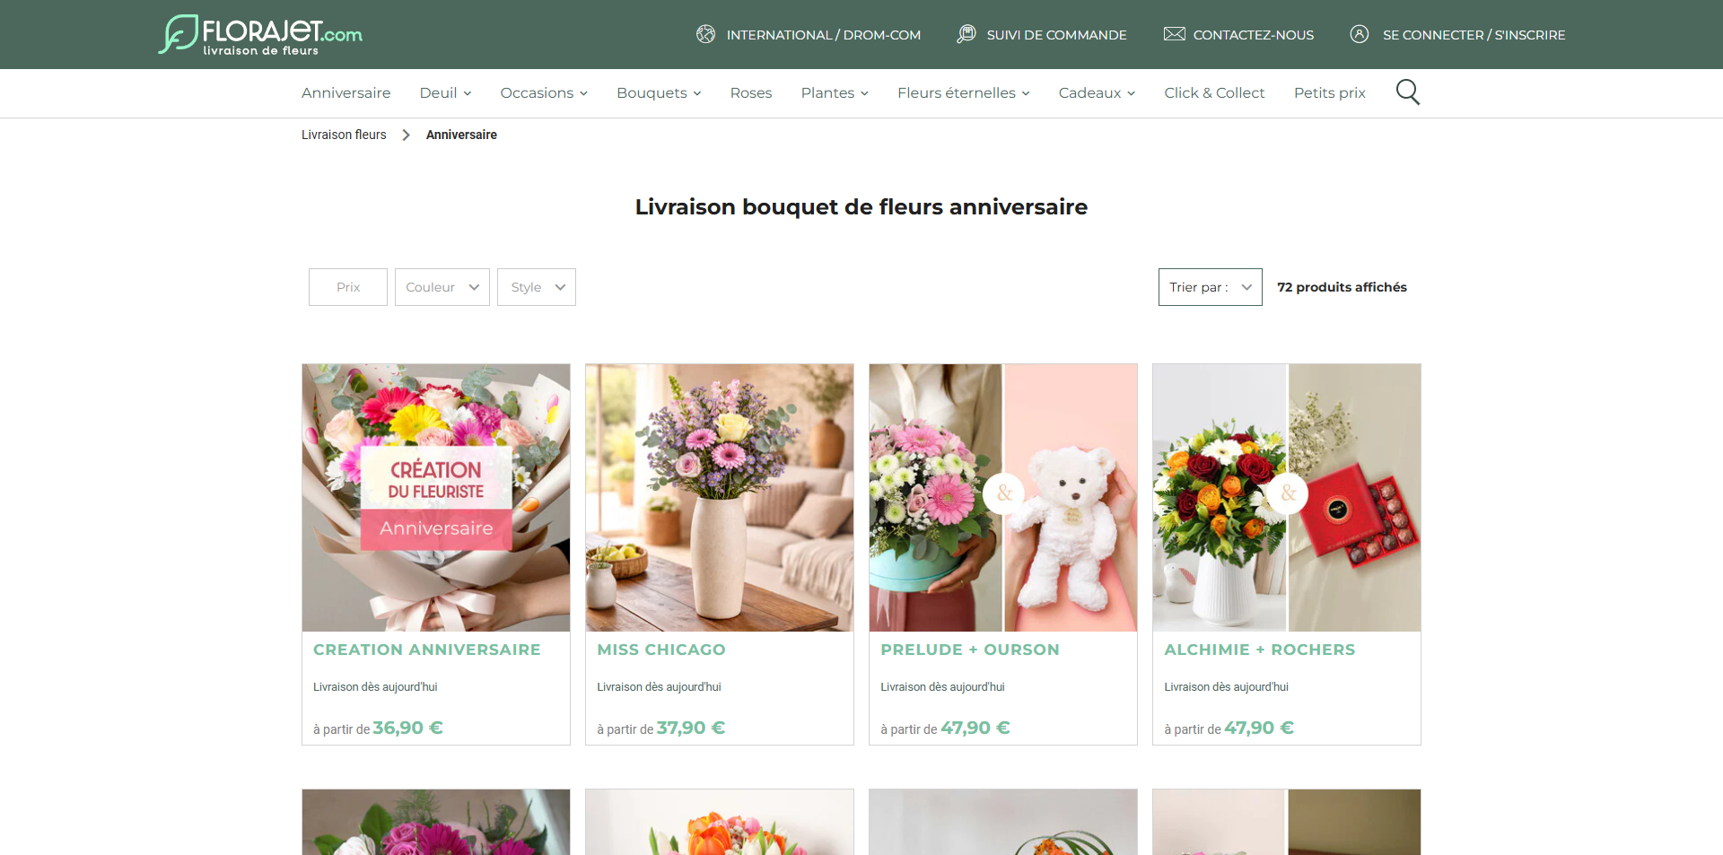Viewport: 1723px width, 855px height.
Task: Expand the Fleurs éternelles menu
Action: (964, 92)
